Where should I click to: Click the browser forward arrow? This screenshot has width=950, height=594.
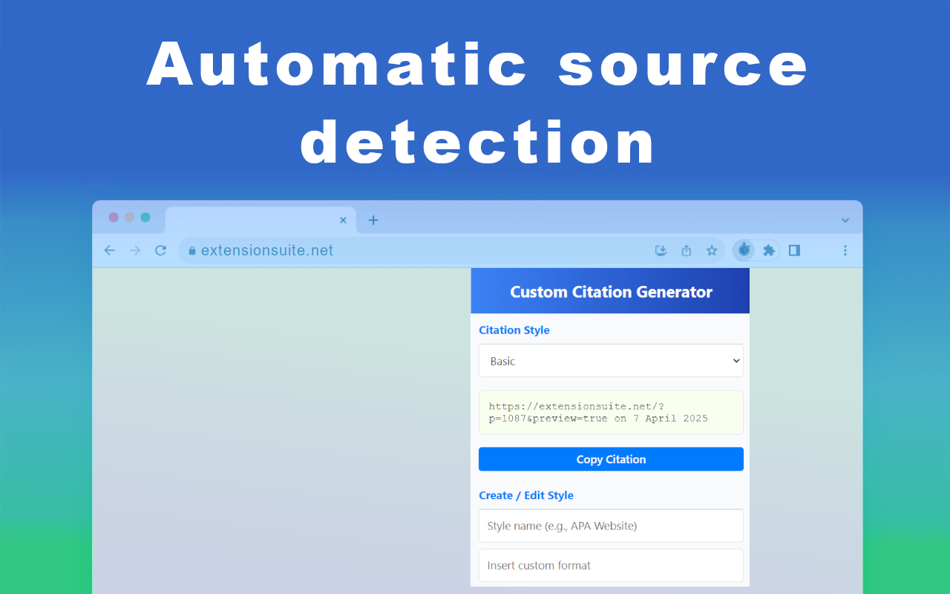(x=135, y=250)
